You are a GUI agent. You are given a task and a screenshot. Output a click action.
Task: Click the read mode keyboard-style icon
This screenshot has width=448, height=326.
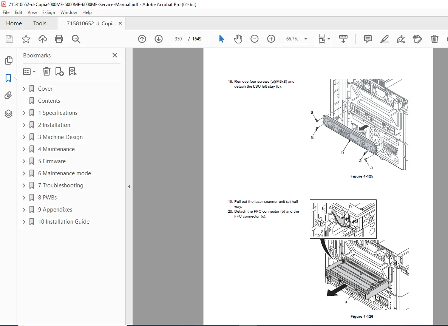[x=343, y=39]
